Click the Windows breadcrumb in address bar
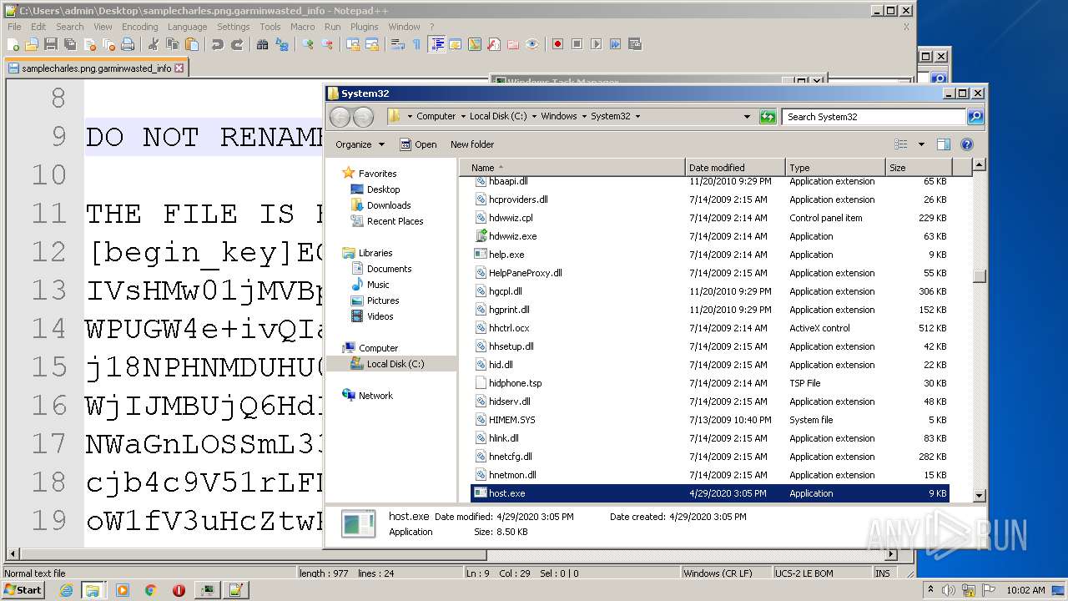 (559, 117)
